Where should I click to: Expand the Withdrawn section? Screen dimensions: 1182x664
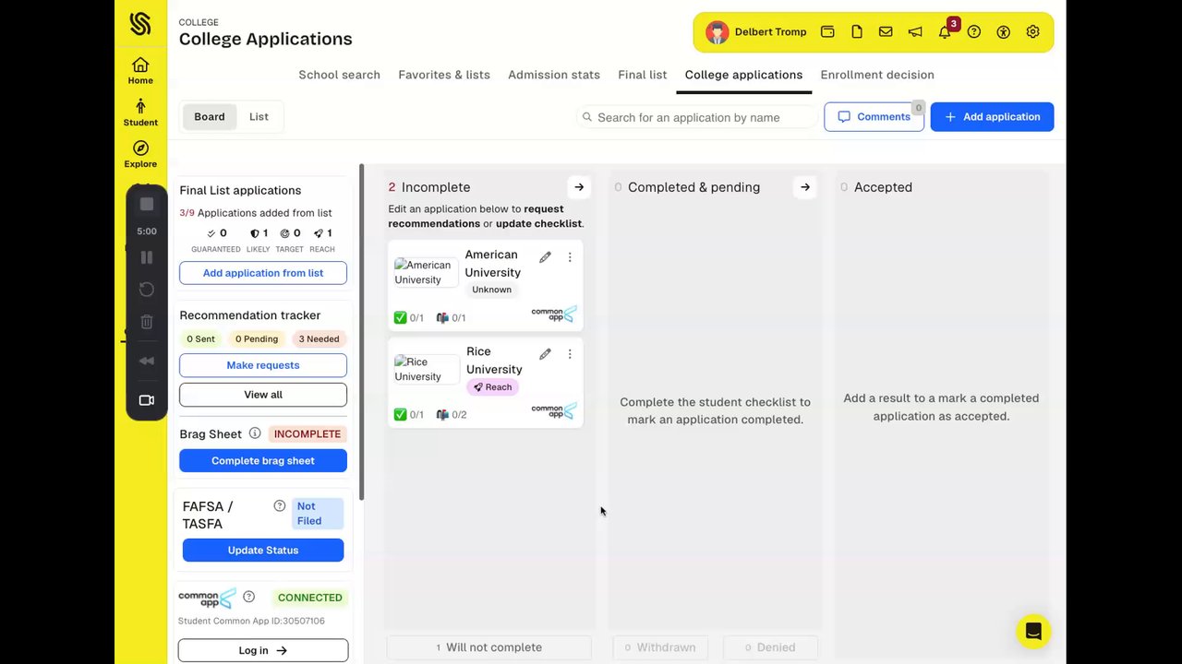point(660,647)
